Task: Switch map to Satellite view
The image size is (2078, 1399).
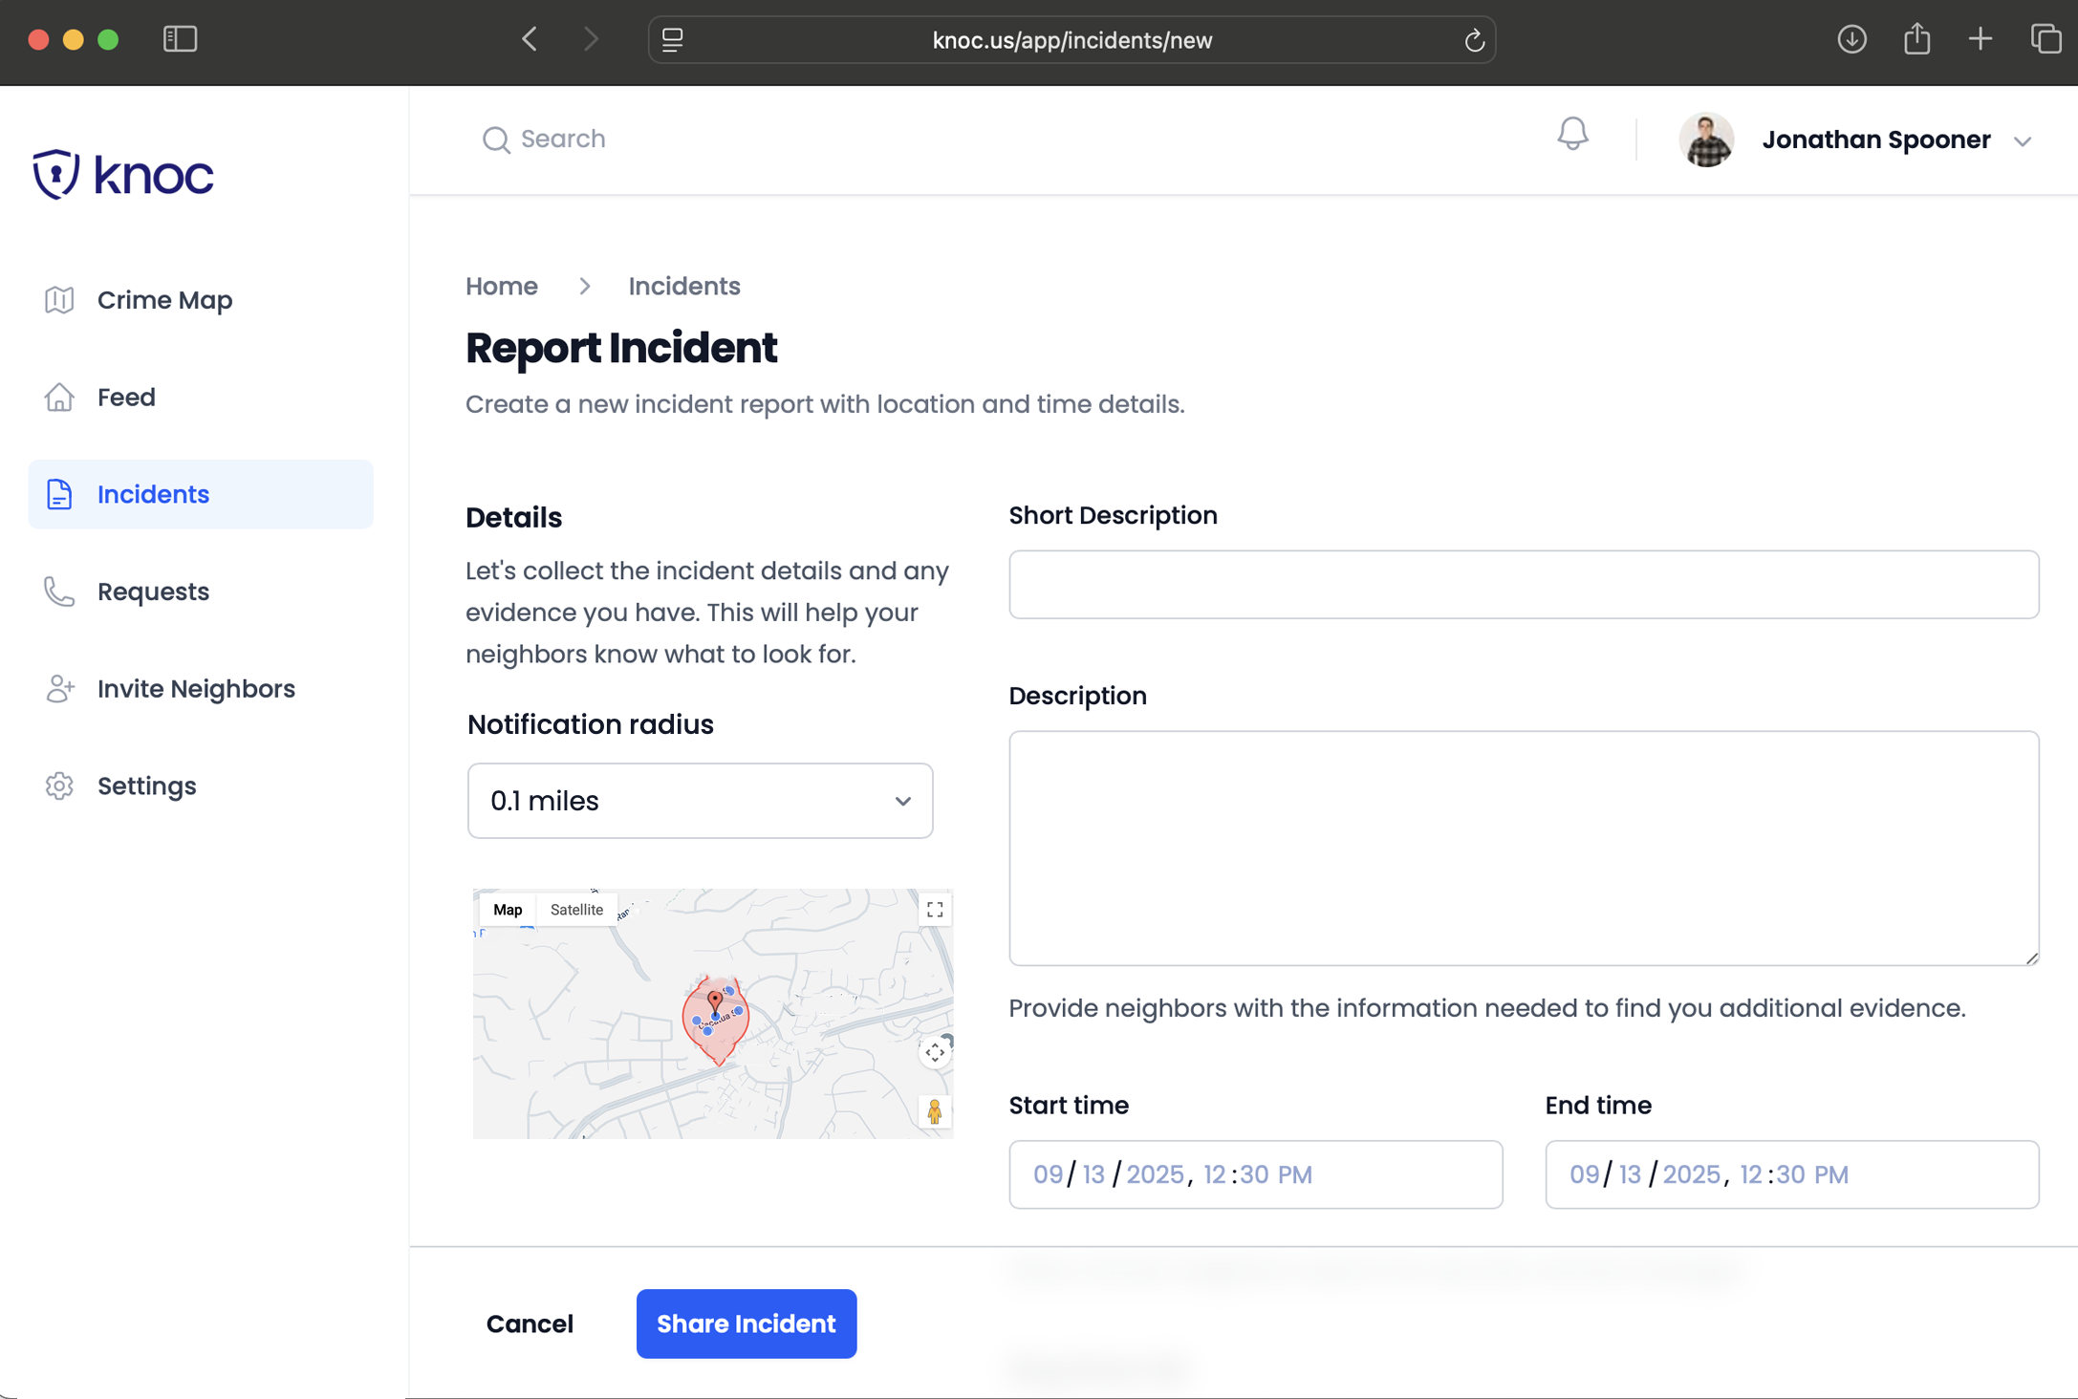Action: (x=576, y=910)
